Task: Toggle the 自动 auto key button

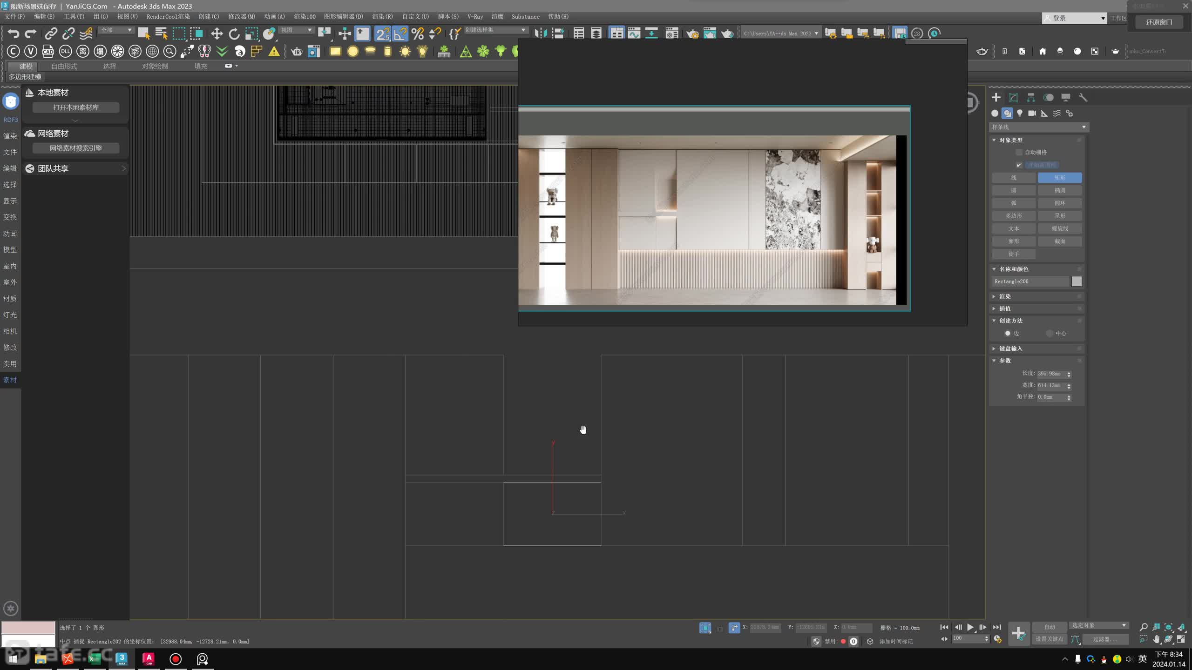Action: tap(1049, 627)
